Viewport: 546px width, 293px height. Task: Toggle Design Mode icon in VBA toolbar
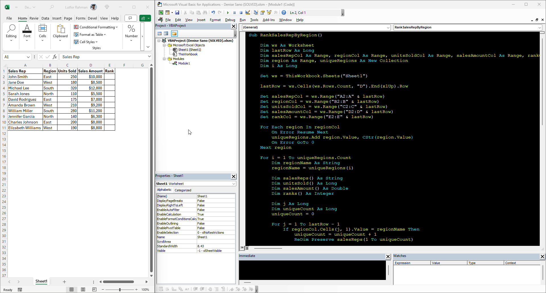[x=248, y=12]
